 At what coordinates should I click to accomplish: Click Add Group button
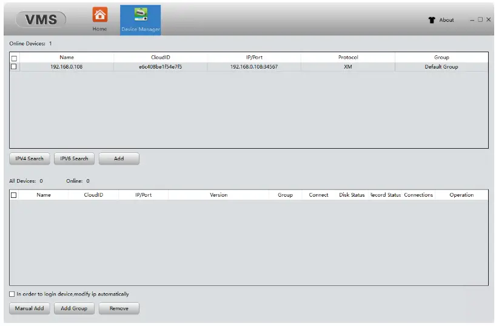(74, 308)
